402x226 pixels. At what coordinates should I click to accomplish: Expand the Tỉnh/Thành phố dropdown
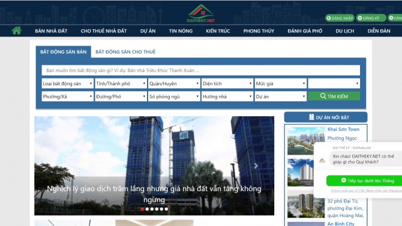(x=121, y=83)
